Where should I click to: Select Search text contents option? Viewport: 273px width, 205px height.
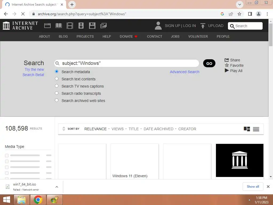pos(57,79)
